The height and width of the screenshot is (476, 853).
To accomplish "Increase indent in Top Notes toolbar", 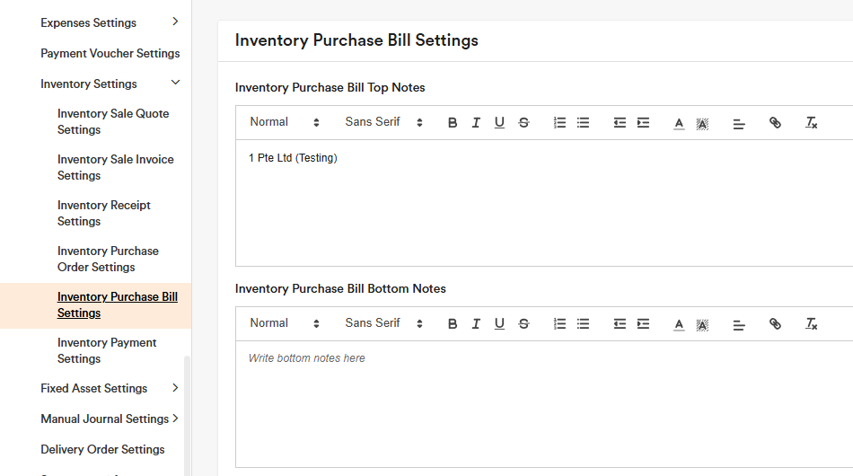I will point(643,123).
